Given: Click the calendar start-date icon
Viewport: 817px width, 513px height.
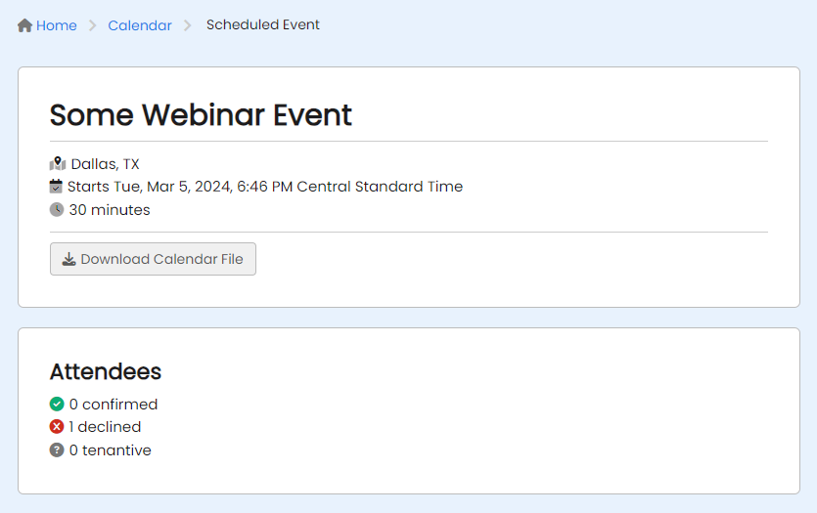Looking at the screenshot, I should coord(56,186).
